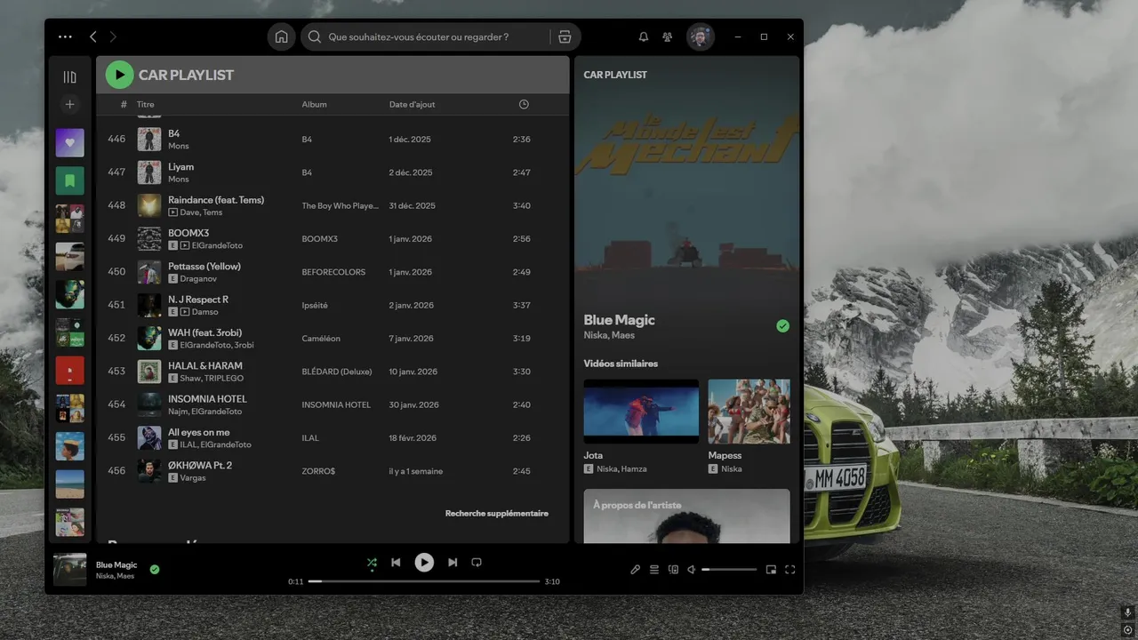Toggle repeat mode

[477, 563]
